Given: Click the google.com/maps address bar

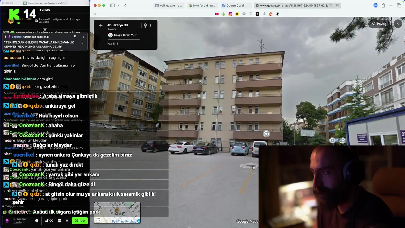Looking at the screenshot, I should click(x=297, y=5).
